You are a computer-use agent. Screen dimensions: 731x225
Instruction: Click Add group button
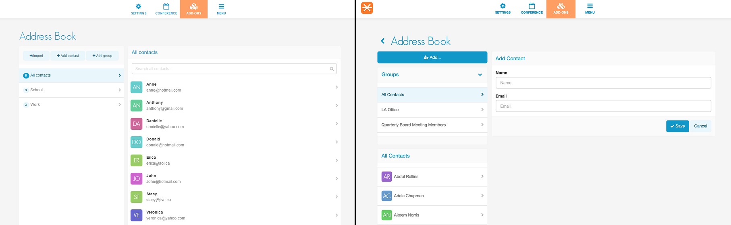[102, 56]
